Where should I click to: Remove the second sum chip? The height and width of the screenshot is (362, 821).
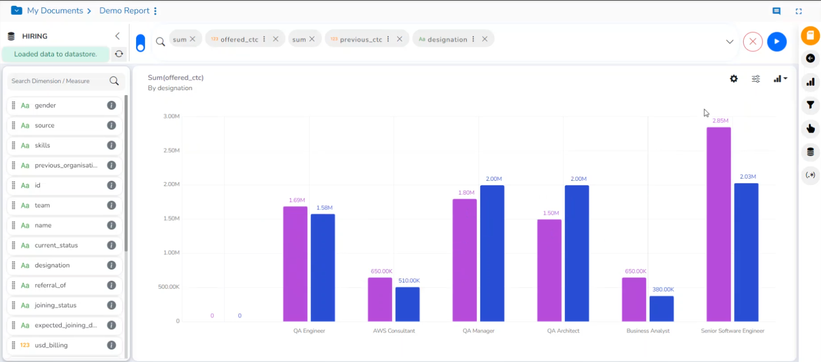click(312, 39)
